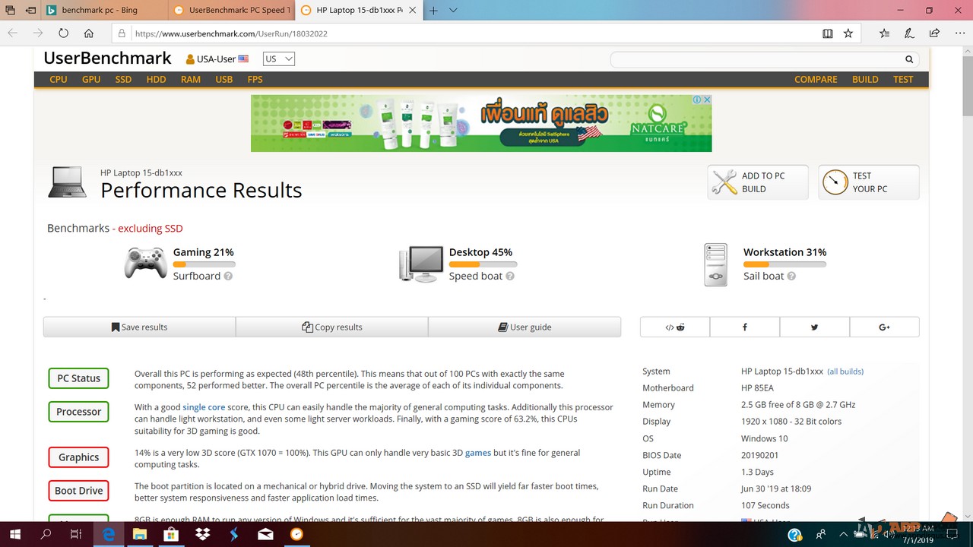Click the Gaming 21% controller icon
The height and width of the screenshot is (547, 973).
(x=146, y=264)
